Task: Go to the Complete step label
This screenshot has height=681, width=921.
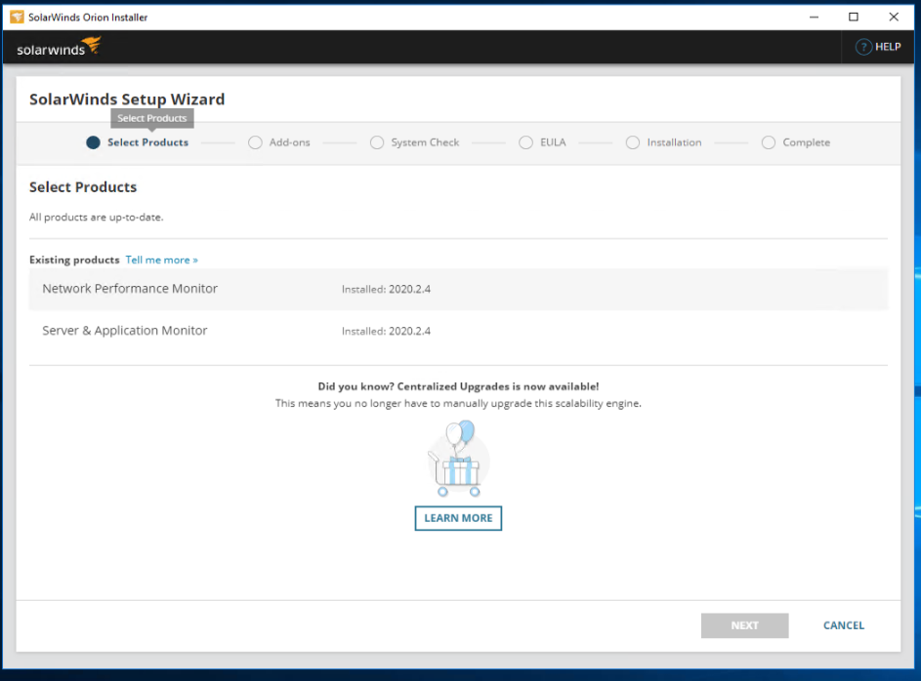Action: coord(807,142)
